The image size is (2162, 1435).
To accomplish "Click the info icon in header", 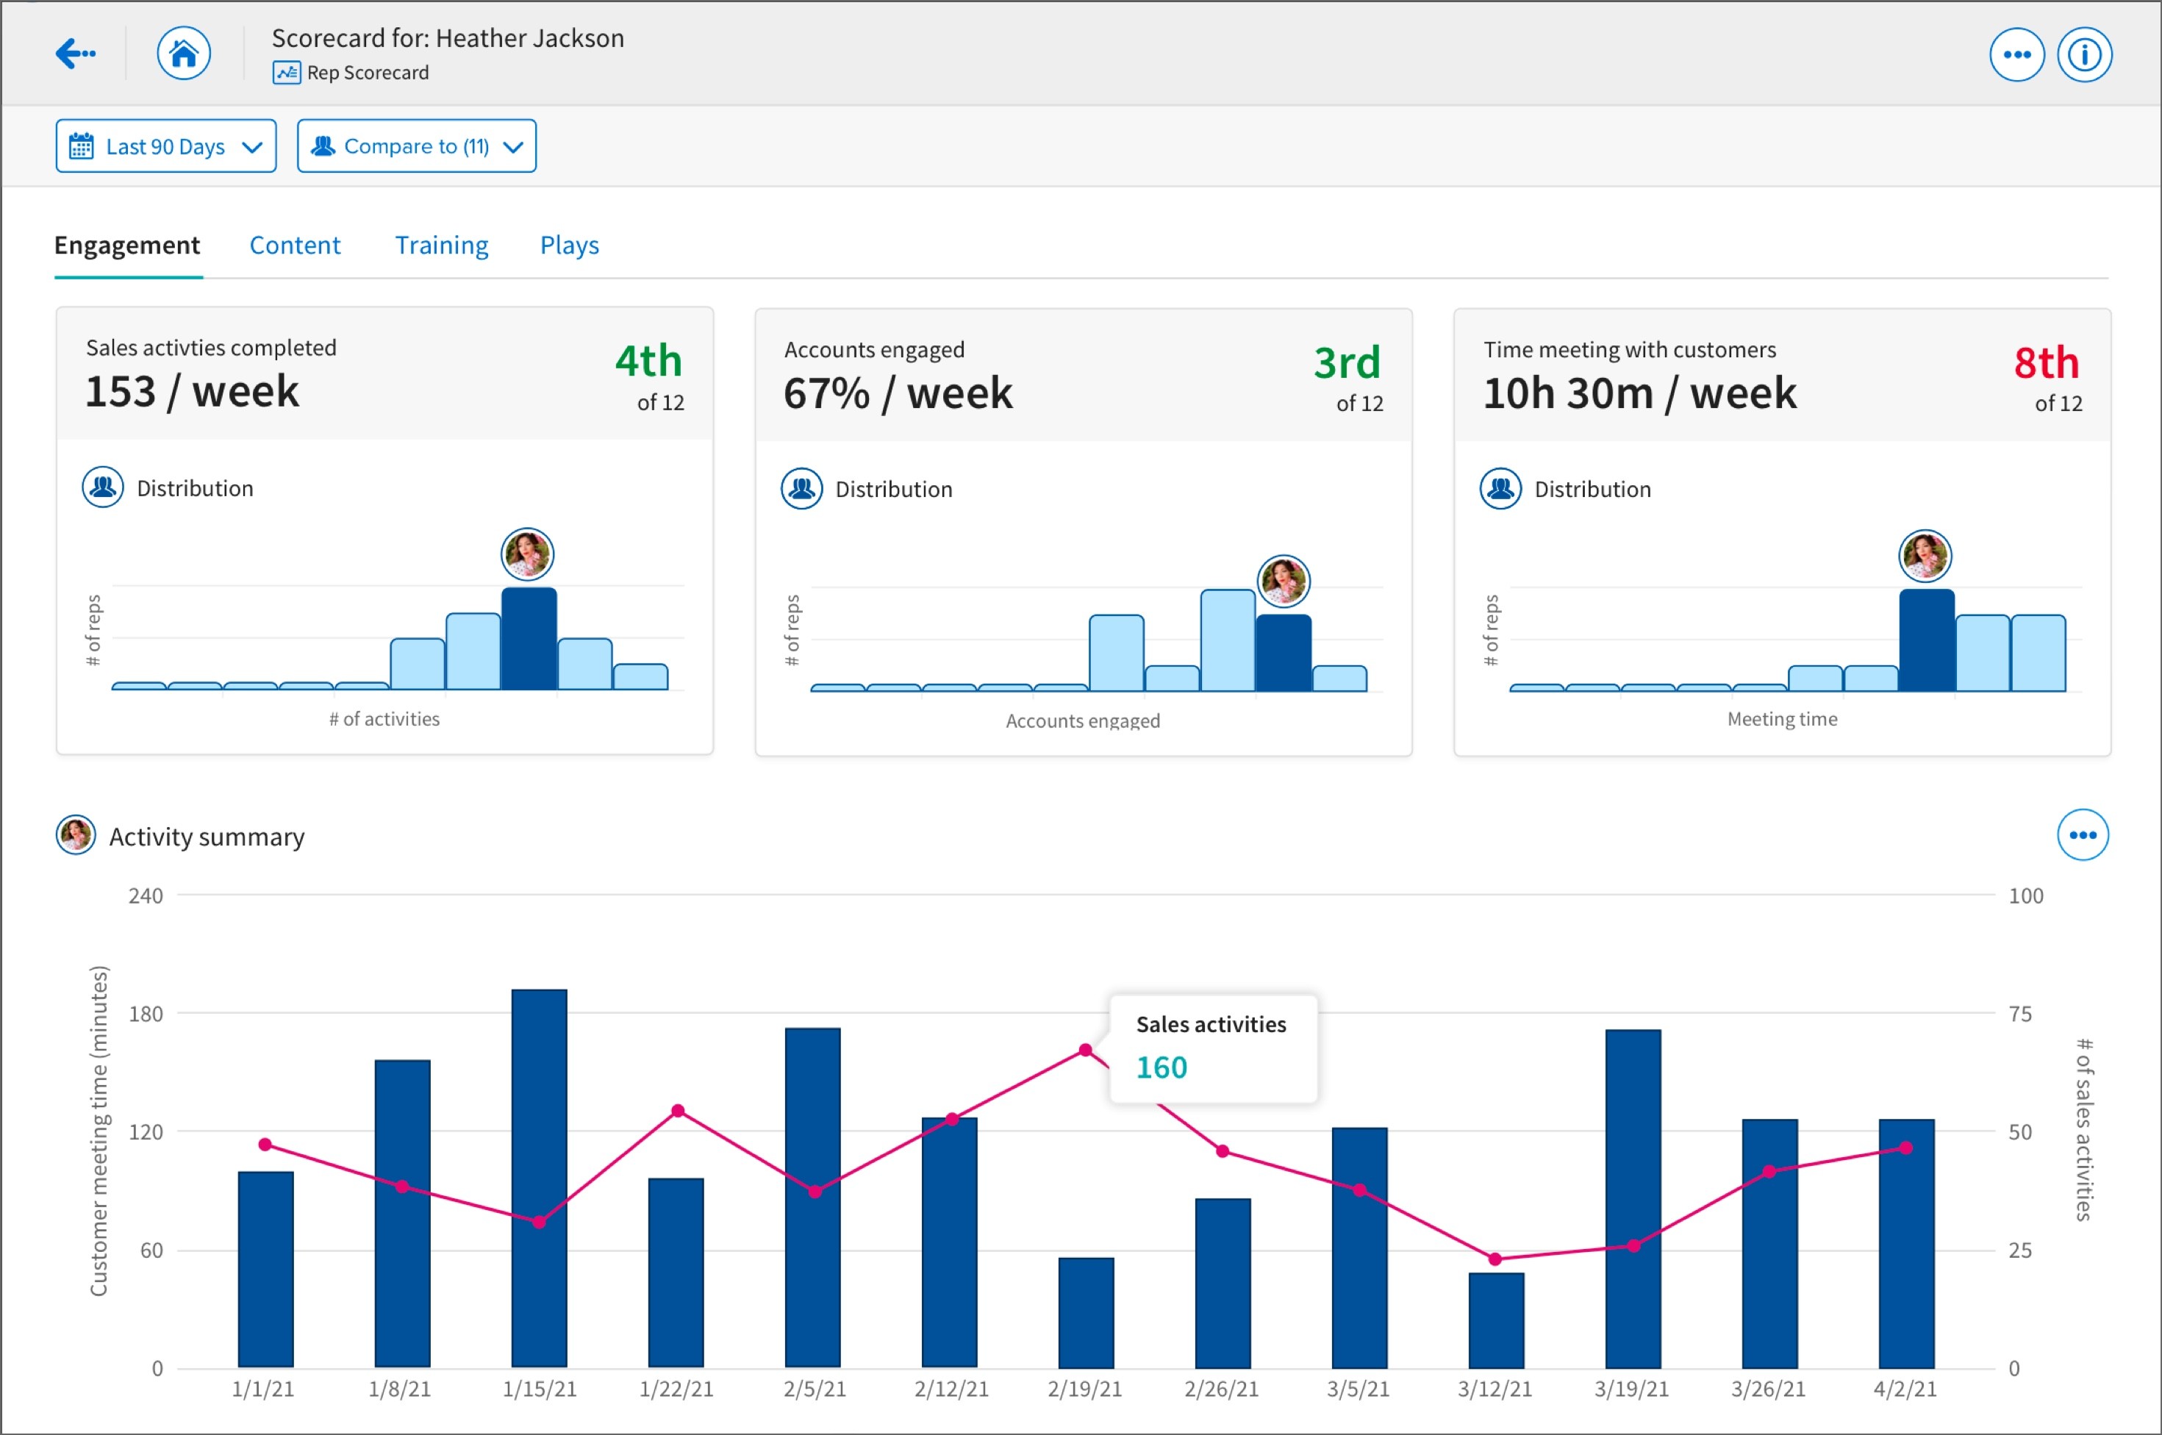I will [2083, 55].
